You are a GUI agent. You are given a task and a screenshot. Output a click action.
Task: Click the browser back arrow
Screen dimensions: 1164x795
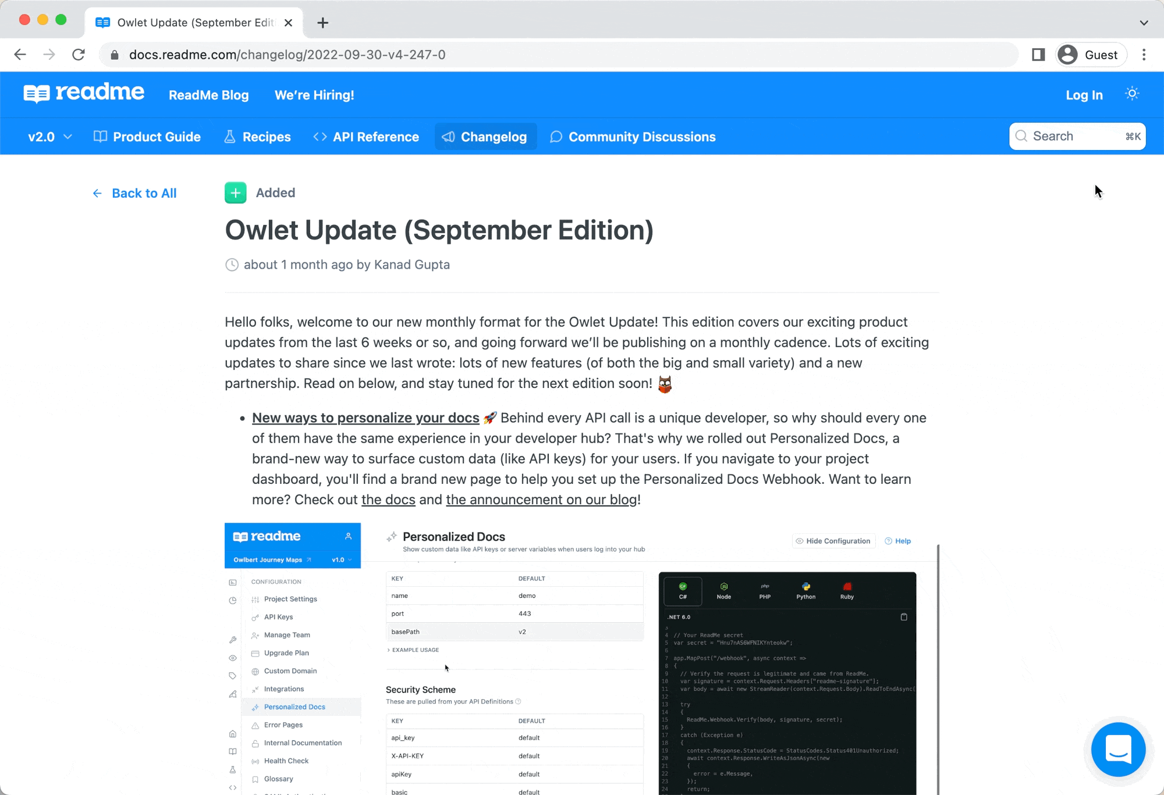coord(20,55)
